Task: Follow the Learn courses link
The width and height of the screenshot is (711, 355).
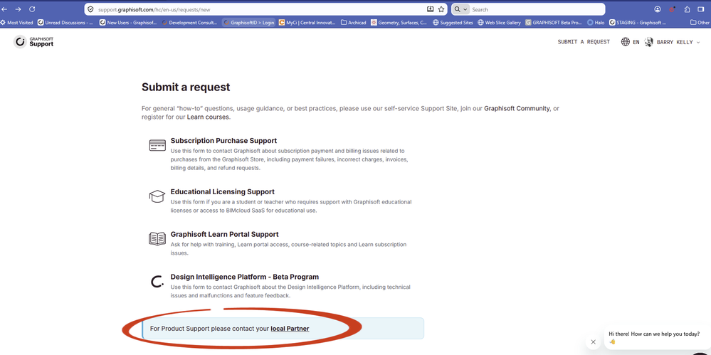Action: 208,117
